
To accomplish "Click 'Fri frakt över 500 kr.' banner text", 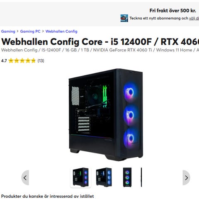I will 173,10.
